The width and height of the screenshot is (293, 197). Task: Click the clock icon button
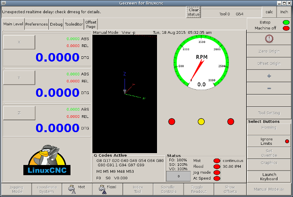pyautogui.click(x=269, y=38)
